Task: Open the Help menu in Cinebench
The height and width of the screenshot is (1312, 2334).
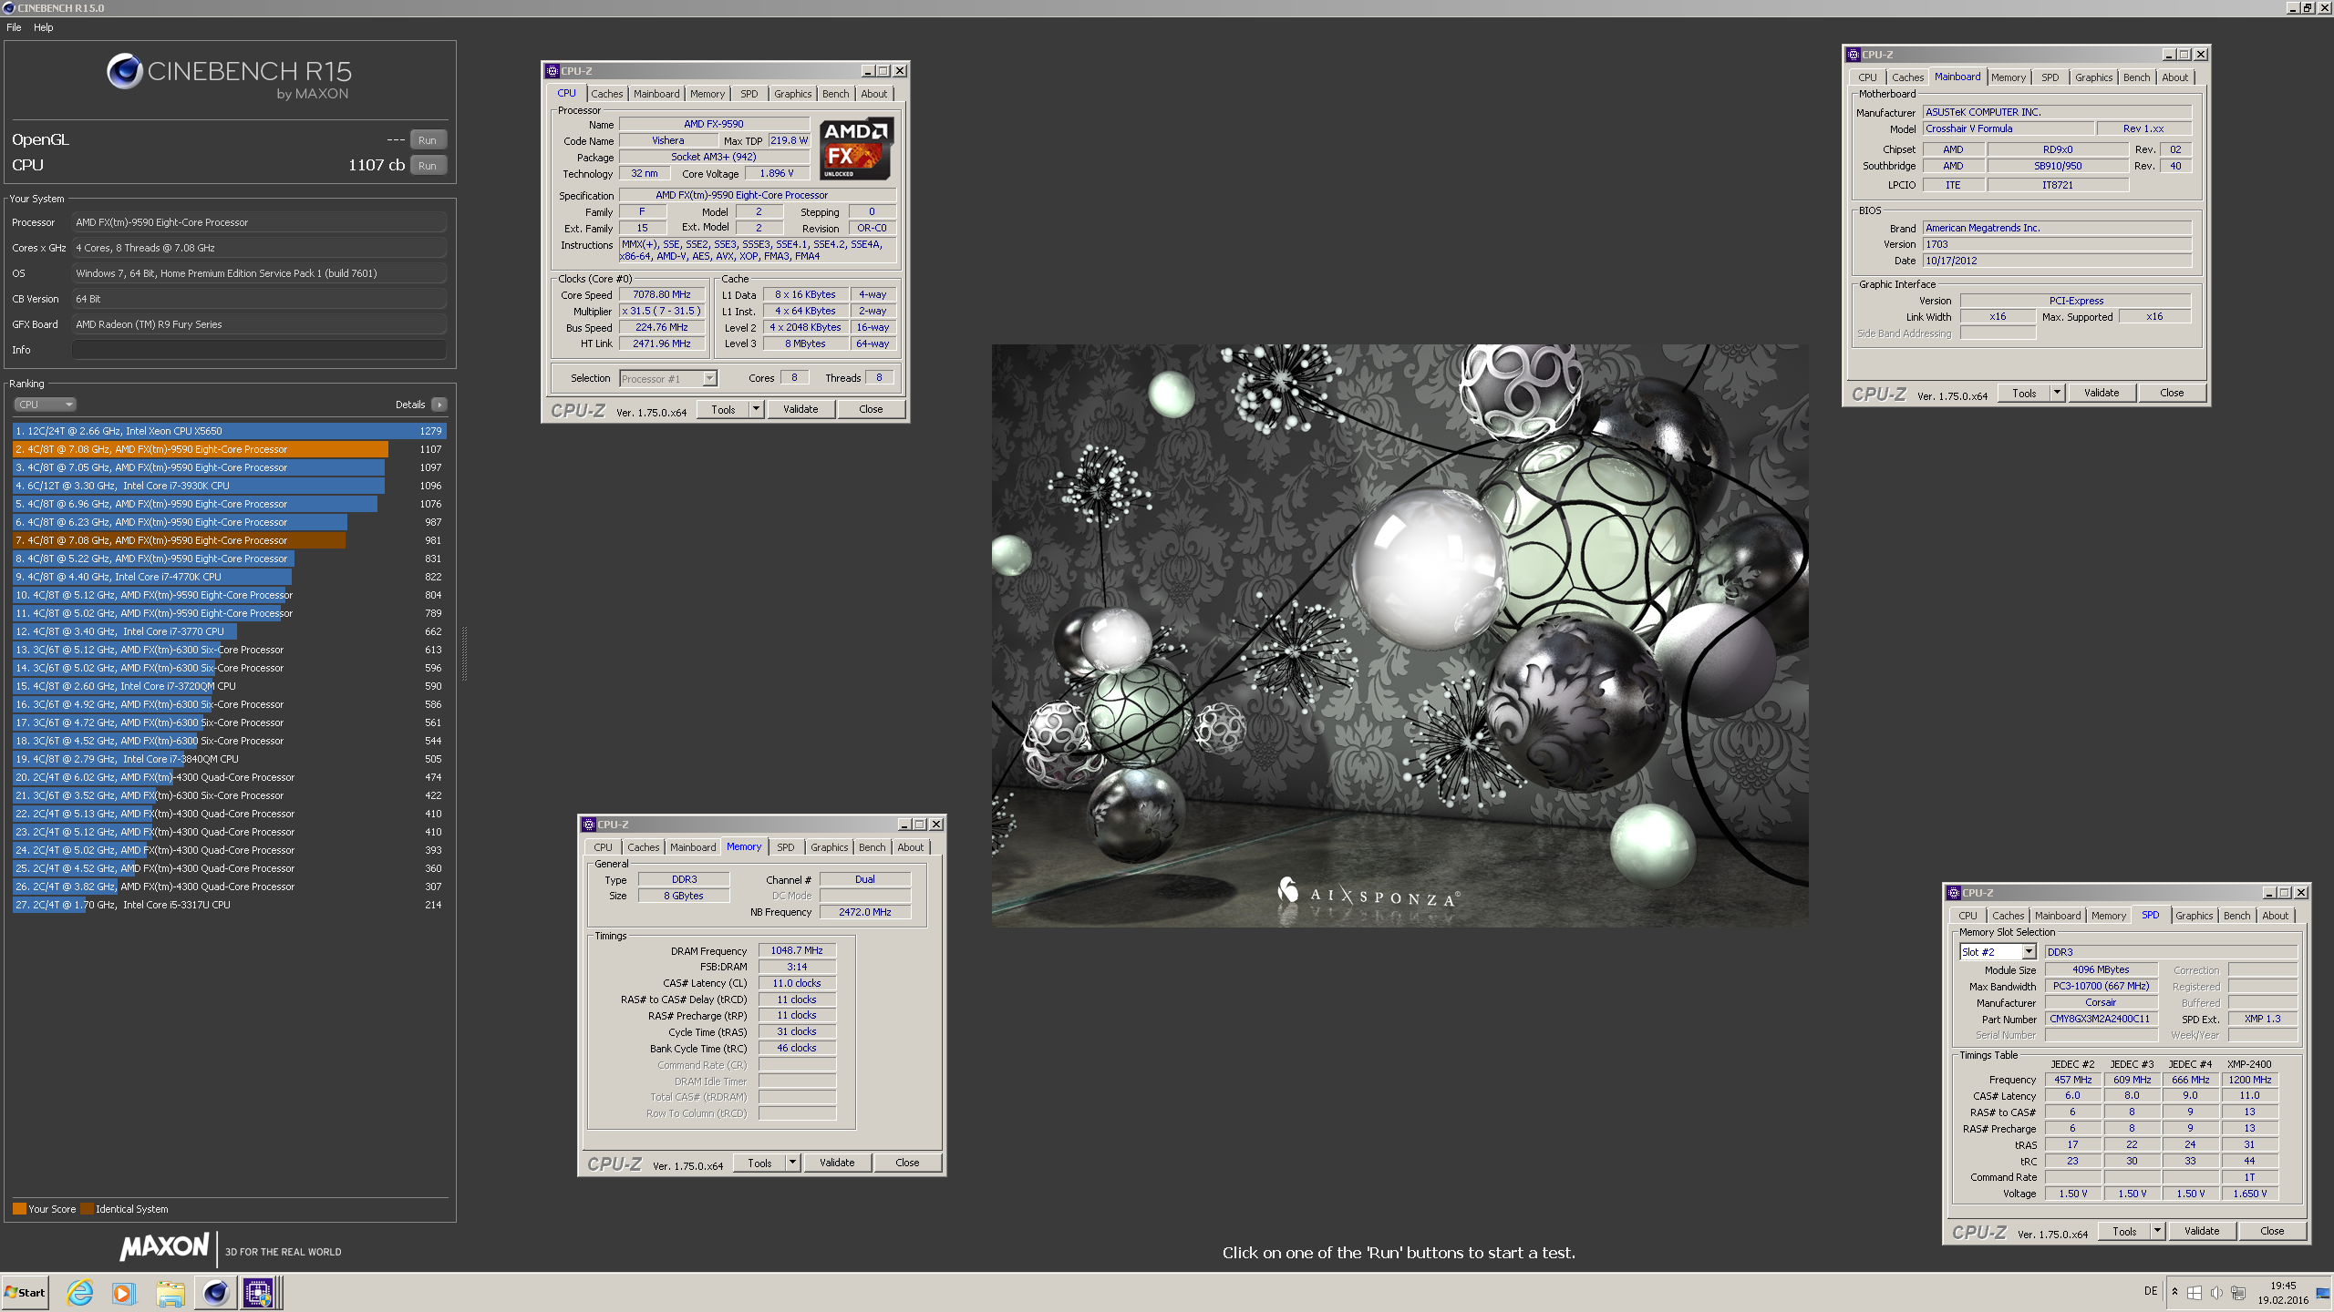Action: point(44,27)
